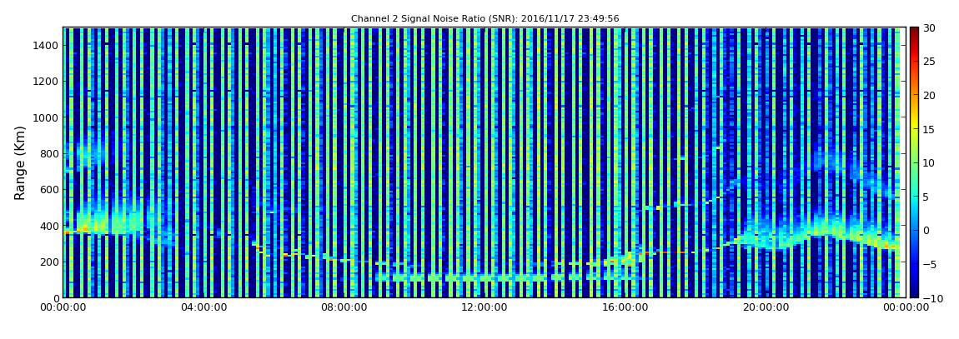Screen dimensions: 959x339
Task: Click the 08:00:00 time axis label
Action: pos(343,308)
